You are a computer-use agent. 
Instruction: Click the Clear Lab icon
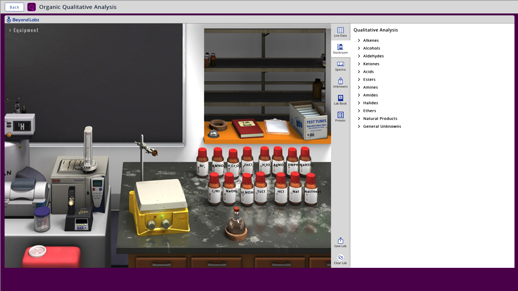[340, 259]
